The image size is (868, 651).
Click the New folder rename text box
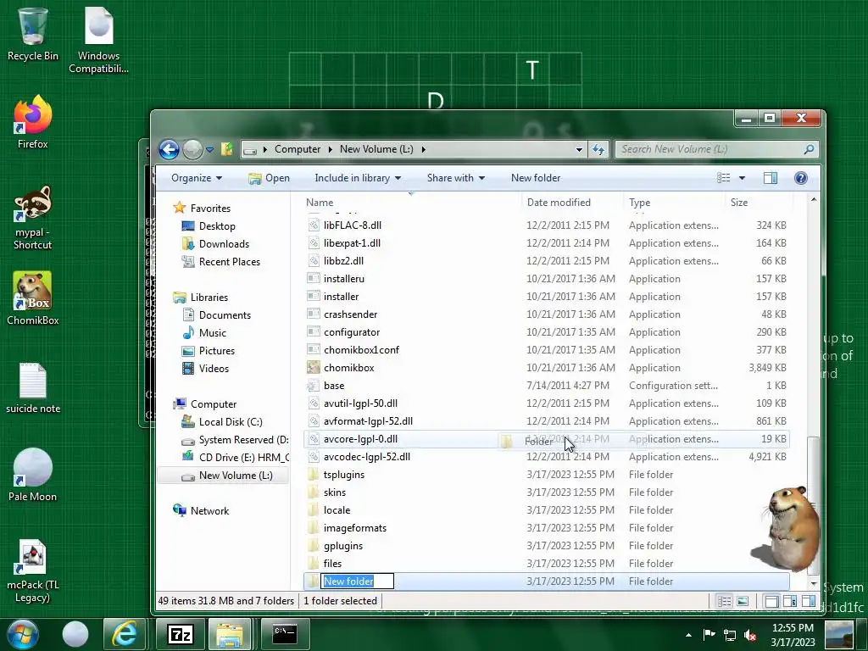point(358,581)
